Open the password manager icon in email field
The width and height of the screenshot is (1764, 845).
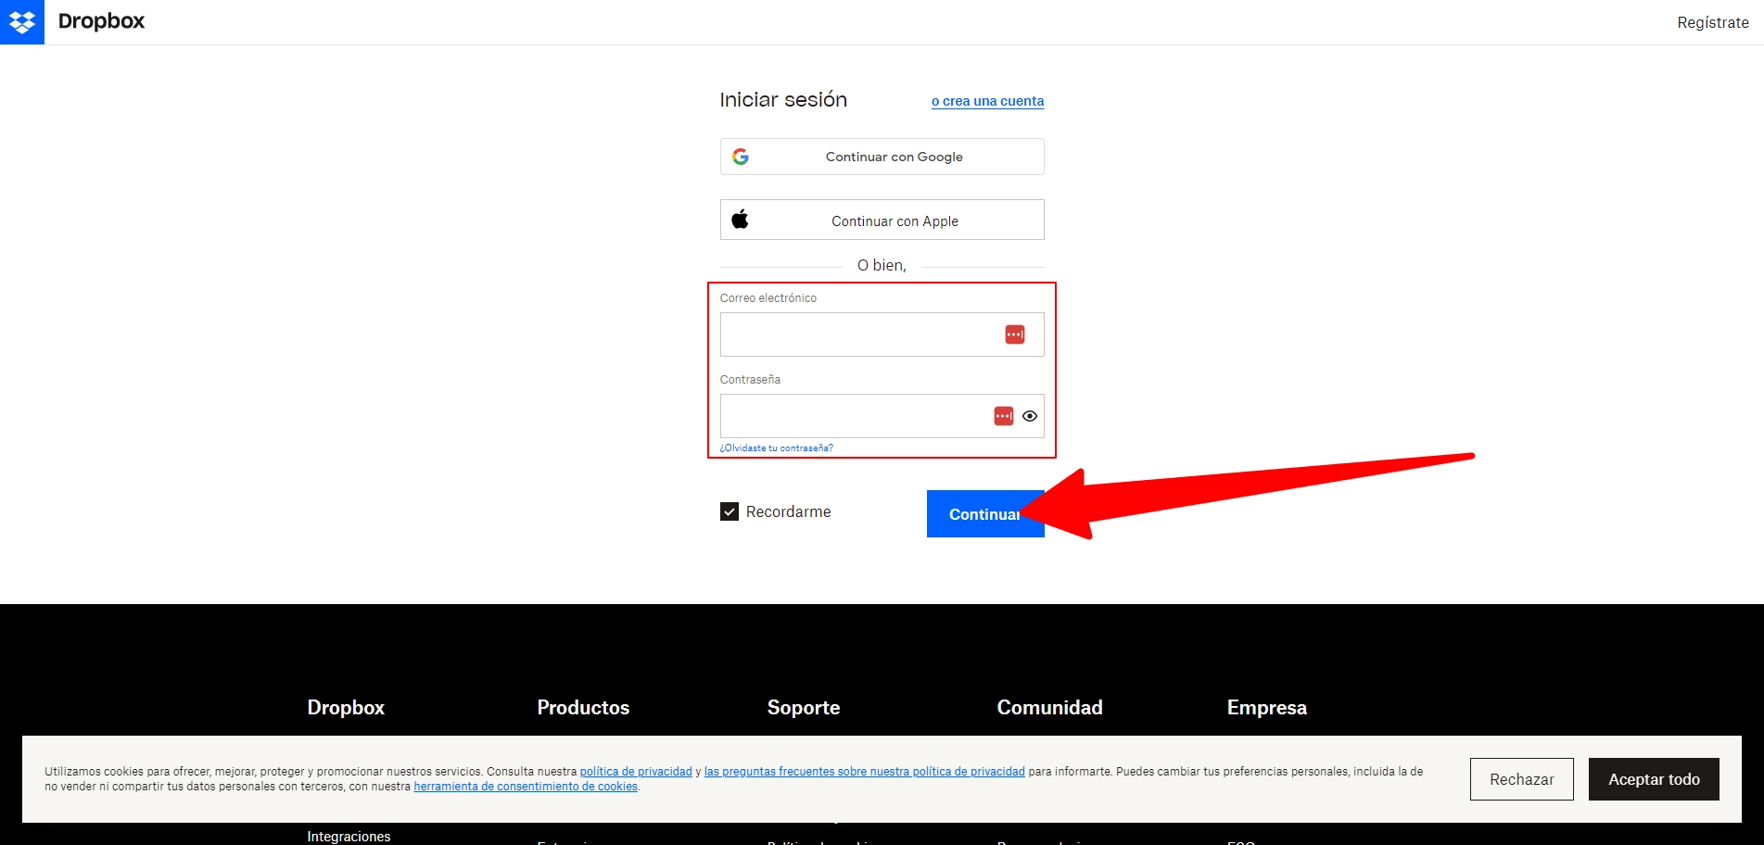(1014, 334)
